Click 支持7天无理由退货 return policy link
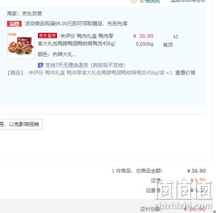Screen dimensions: 216x213 [85, 65]
